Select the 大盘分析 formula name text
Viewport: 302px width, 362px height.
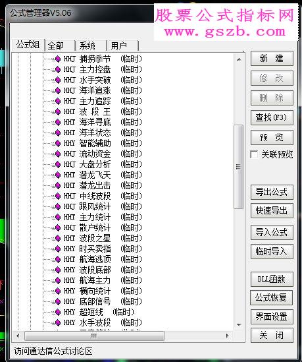[x=95, y=165]
